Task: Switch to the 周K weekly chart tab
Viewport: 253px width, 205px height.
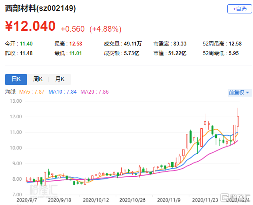Action: click(x=38, y=79)
